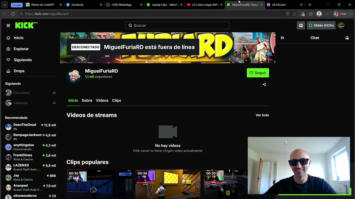This screenshot has width=355, height=199.
Task: Close the Planes de ChatGPT tab
Action: [61, 5]
